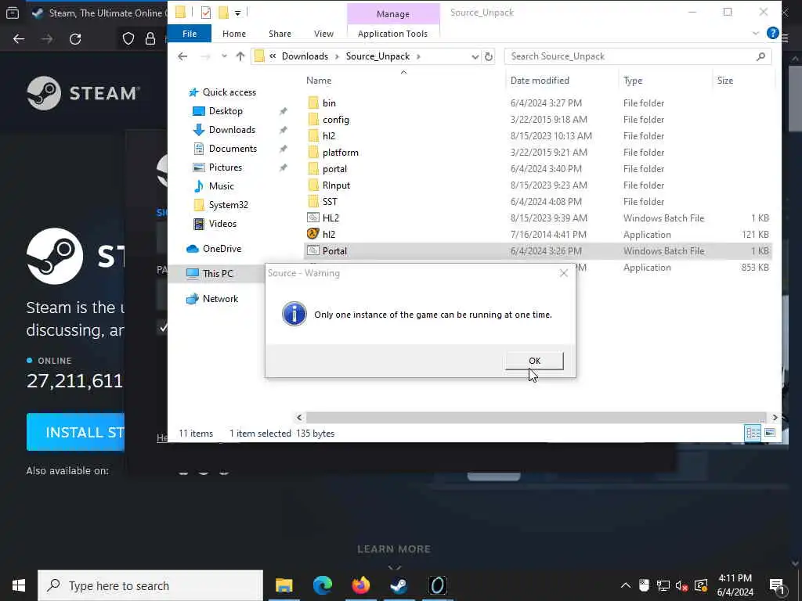802x601 pixels.
Task: Open Firefox from the taskbar
Action: pyautogui.click(x=360, y=585)
